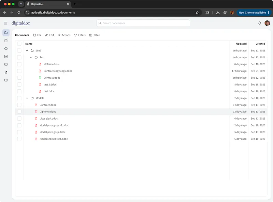Open the Edit menu
Viewport: 273px width, 202px height.
(x=49, y=35)
